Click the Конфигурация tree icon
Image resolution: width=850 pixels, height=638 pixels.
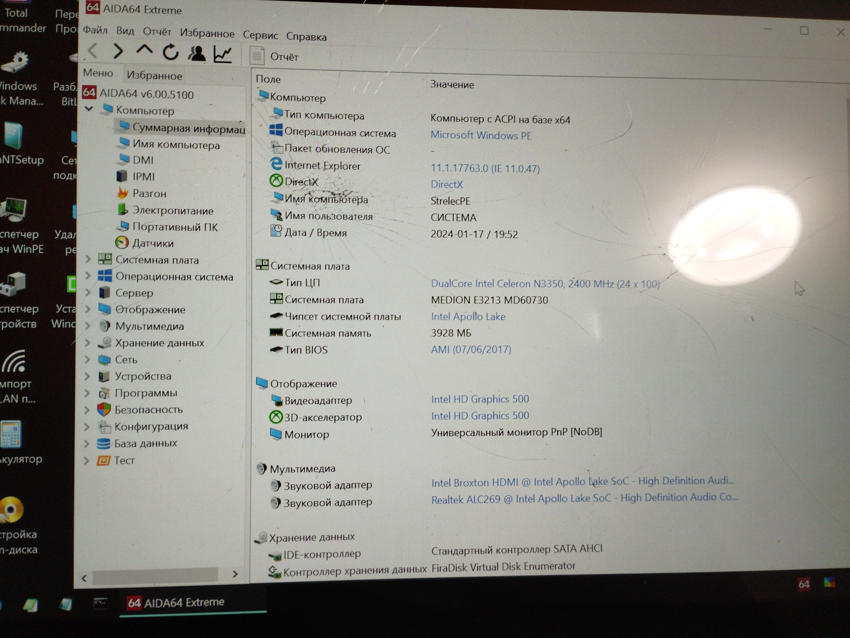tap(104, 427)
